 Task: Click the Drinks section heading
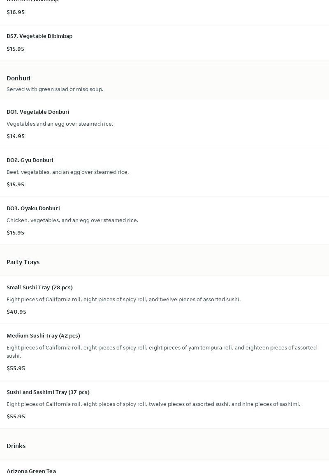(16, 446)
